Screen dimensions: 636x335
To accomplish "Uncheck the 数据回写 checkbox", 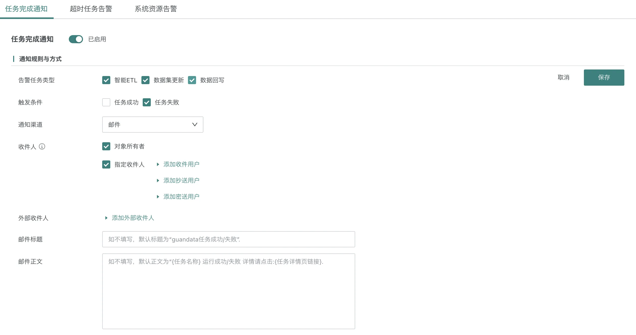I will point(192,80).
